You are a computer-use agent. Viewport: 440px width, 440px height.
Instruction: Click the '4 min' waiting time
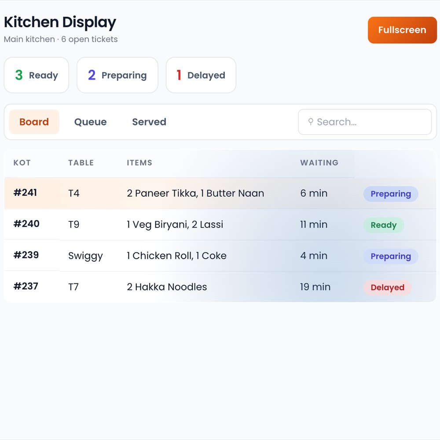[x=314, y=256]
